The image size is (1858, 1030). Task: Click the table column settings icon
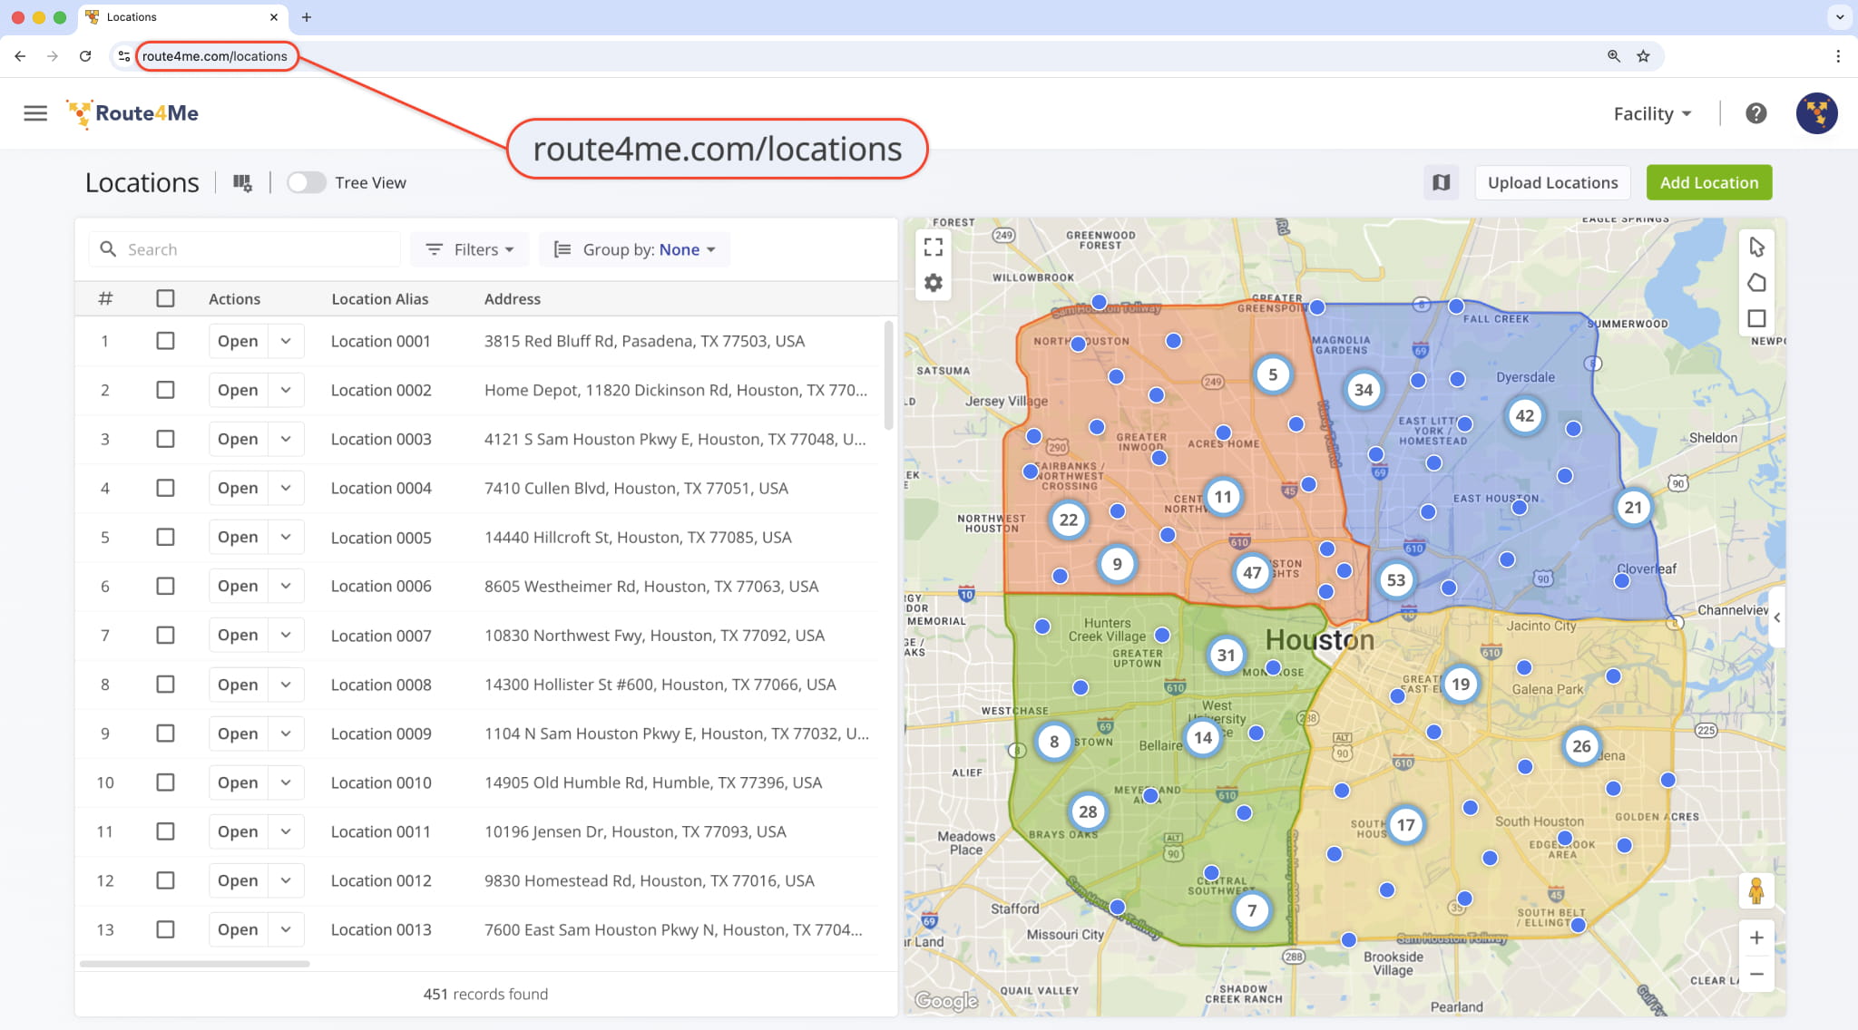click(x=242, y=183)
